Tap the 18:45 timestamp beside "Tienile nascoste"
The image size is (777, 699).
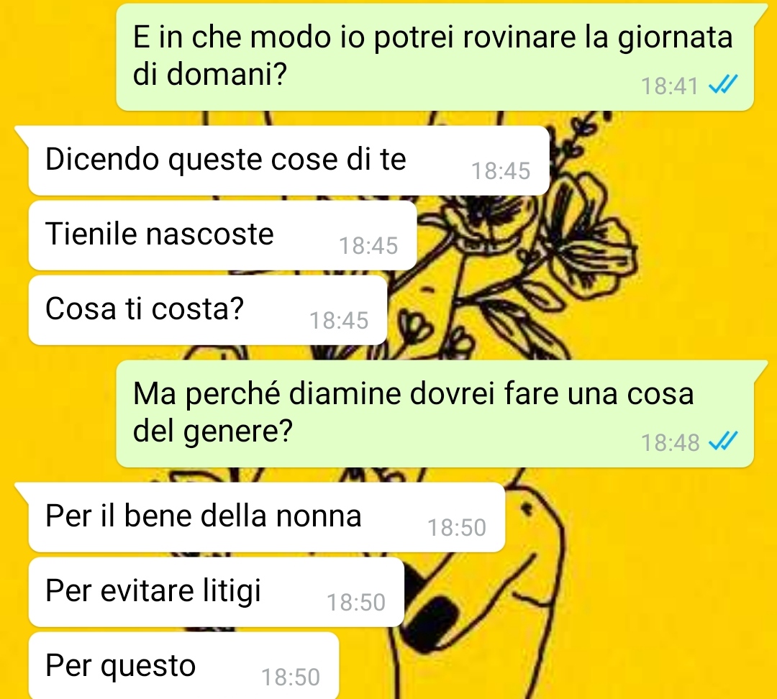pos(368,246)
